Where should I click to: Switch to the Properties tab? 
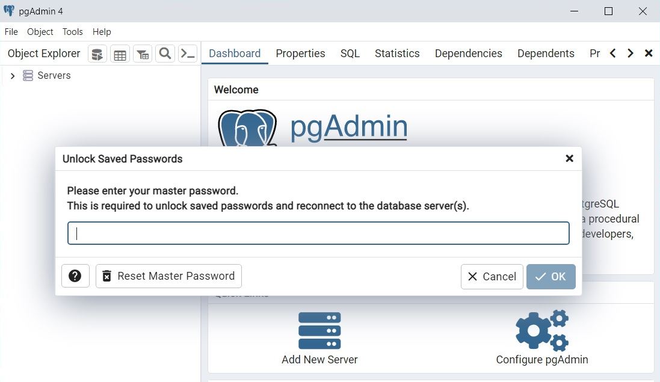[301, 54]
